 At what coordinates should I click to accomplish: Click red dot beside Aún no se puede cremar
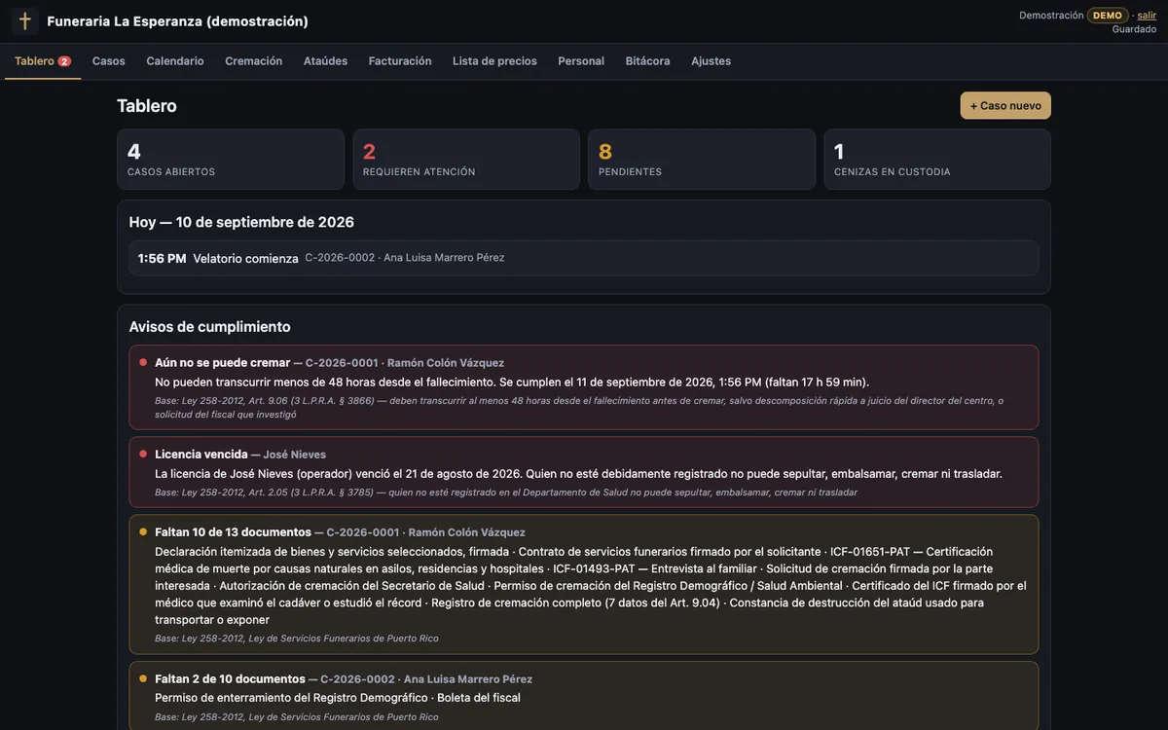pyautogui.click(x=143, y=362)
